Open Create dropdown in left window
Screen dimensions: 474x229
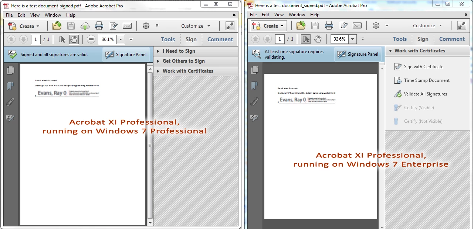24,26
